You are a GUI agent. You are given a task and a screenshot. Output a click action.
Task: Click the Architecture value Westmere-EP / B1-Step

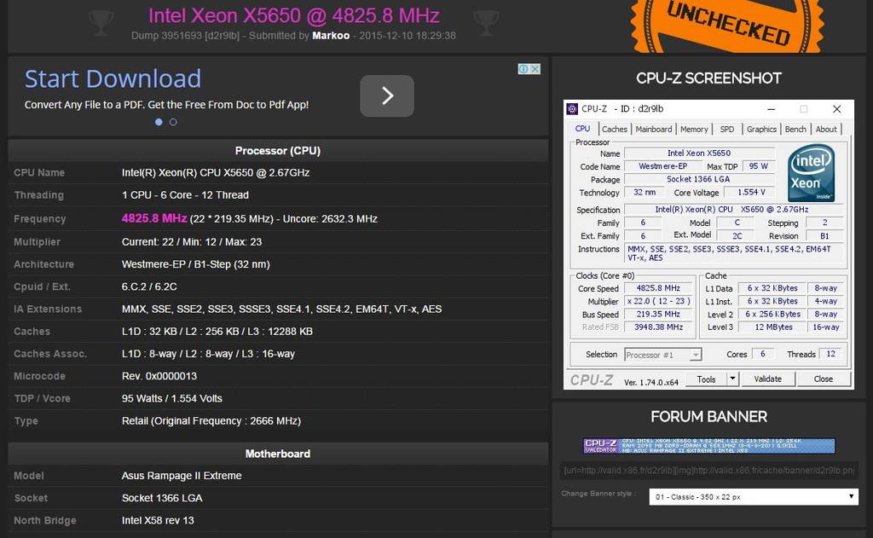[x=196, y=264]
